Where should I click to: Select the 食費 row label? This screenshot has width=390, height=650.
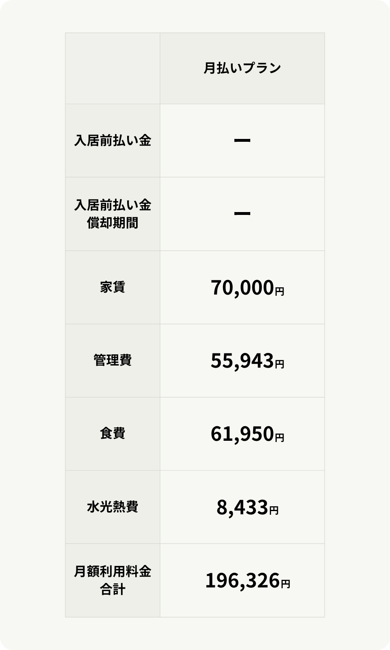(113, 433)
